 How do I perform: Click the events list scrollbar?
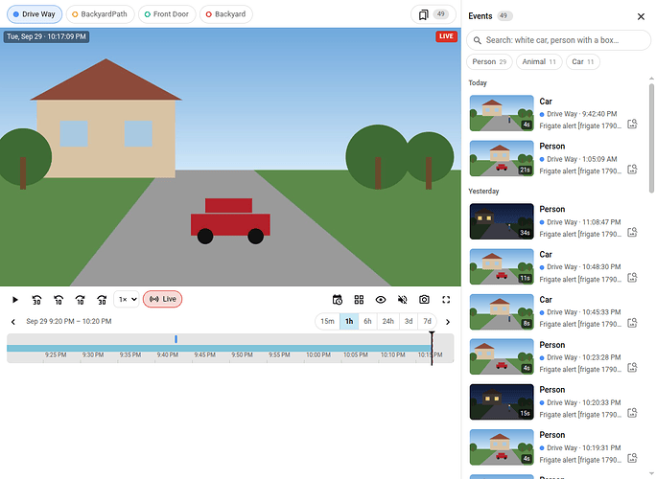coord(651,138)
